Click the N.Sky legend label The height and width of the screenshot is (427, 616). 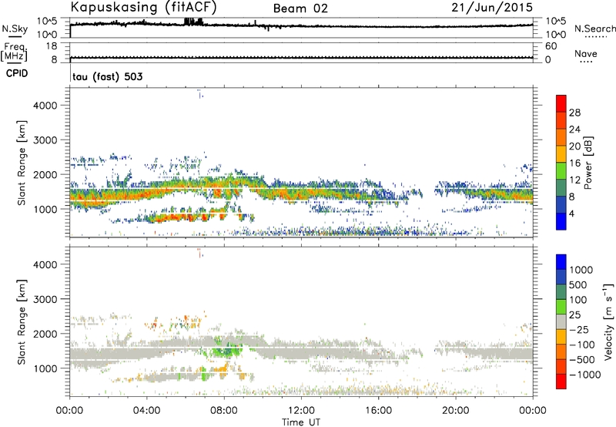click(x=15, y=29)
